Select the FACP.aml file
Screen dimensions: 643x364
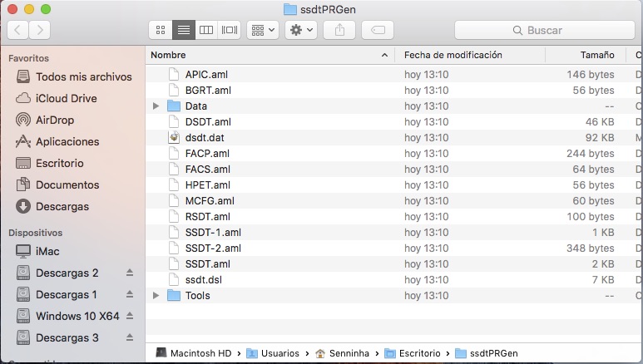[393, 153]
